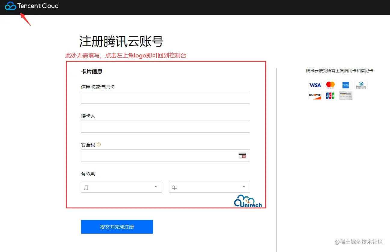390x252 pixels.
Task: Click the Diners Club International icon
Action: pyautogui.click(x=361, y=85)
